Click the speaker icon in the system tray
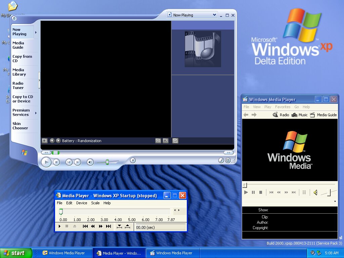Image resolution: width=344 pixels, height=258 pixels. [x=312, y=253]
